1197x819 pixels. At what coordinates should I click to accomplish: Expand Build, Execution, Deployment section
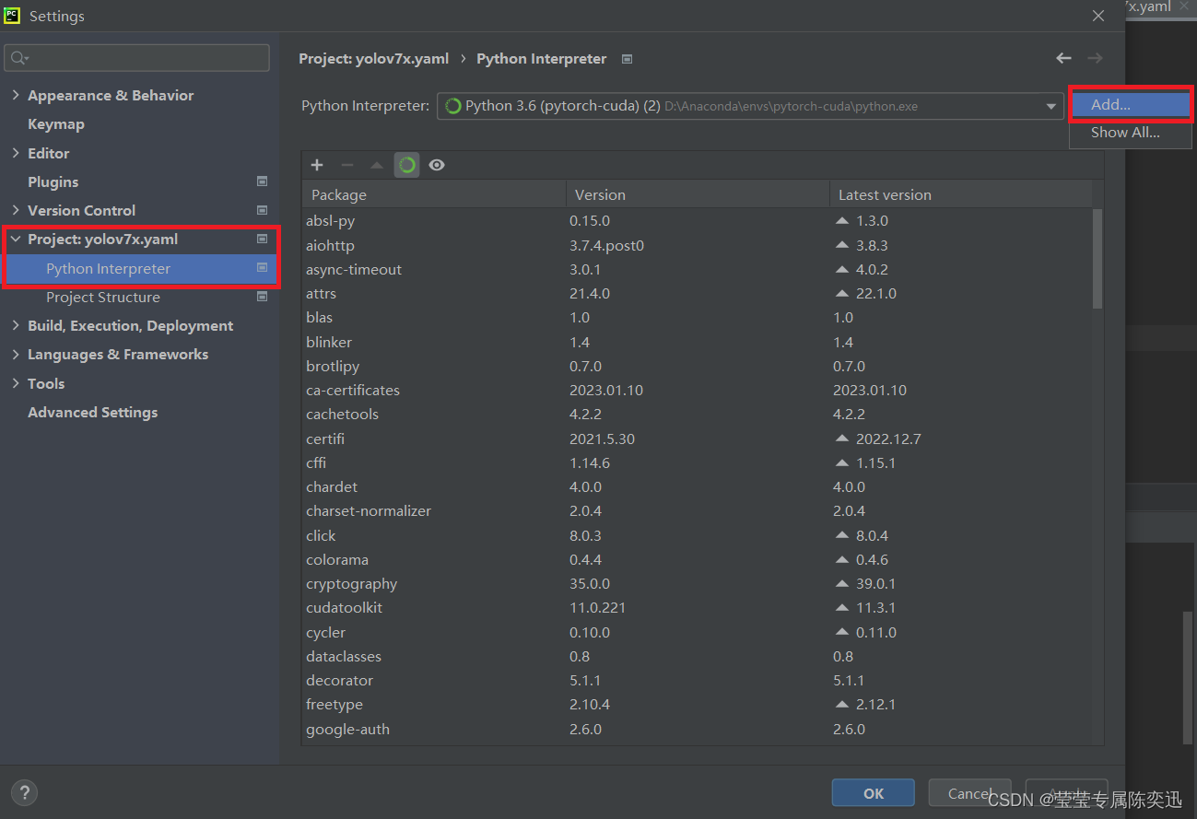[15, 325]
